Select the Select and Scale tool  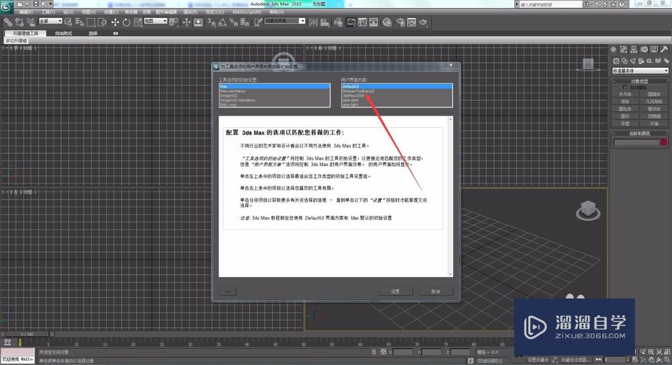[138, 22]
